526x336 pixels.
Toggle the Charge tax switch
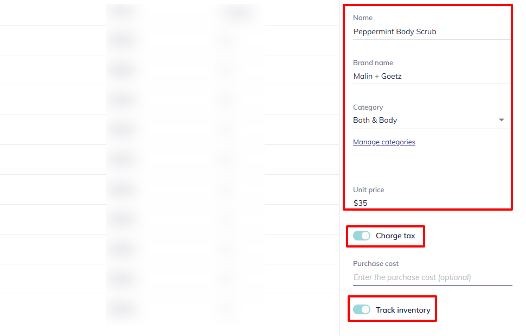[x=362, y=236]
